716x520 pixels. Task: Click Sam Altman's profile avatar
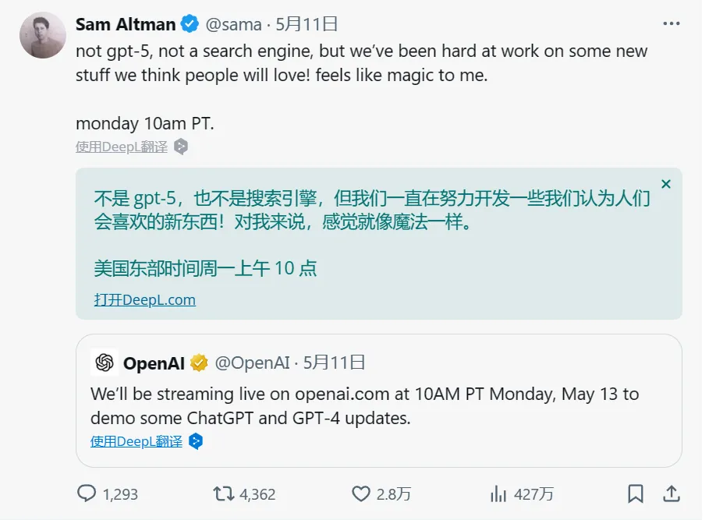tap(42, 35)
